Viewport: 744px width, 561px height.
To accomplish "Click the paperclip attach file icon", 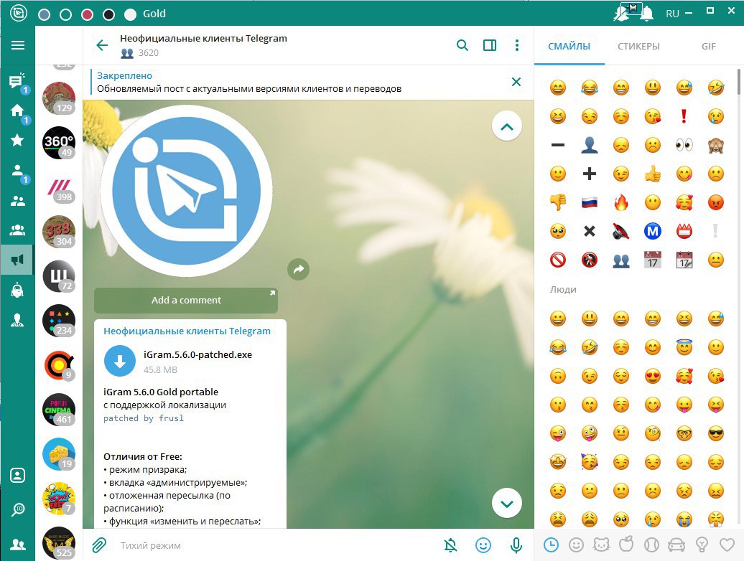I will (x=98, y=545).
